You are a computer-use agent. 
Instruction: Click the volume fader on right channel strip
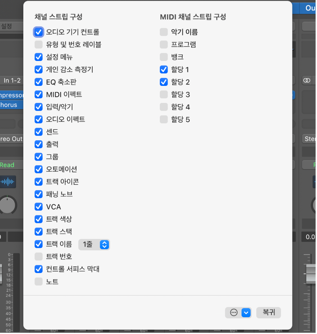pos(311,274)
